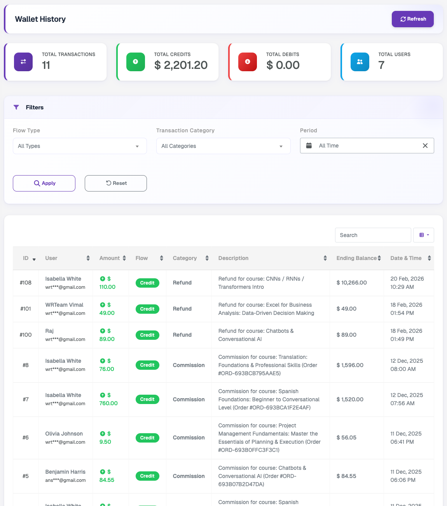Screen dimensions: 447x506
Task: Sort table by Category column
Action: coord(189,258)
